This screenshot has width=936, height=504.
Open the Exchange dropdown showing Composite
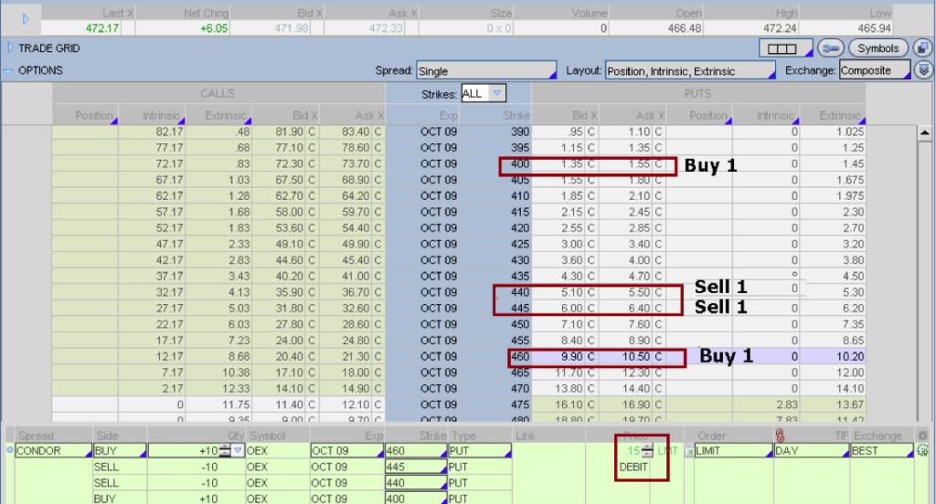(x=875, y=70)
